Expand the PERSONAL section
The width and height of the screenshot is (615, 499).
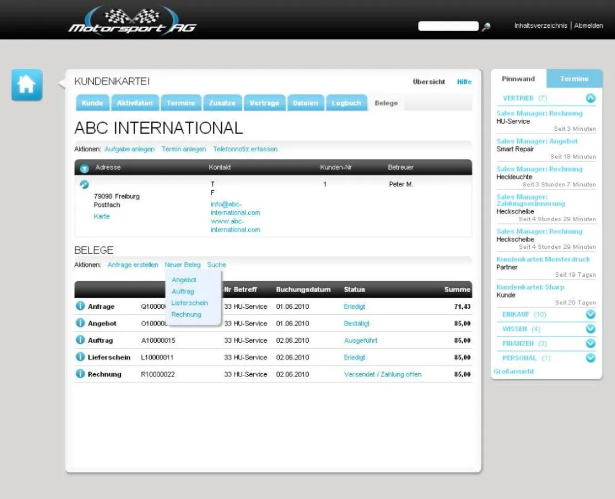(x=591, y=358)
